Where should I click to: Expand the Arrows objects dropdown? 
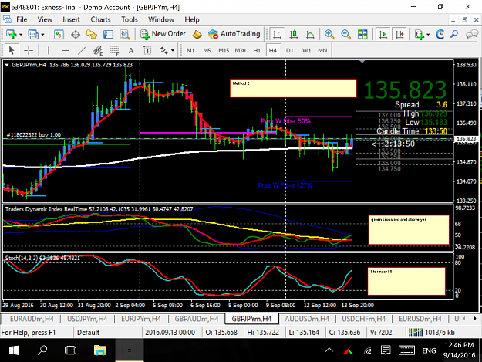click(x=173, y=50)
